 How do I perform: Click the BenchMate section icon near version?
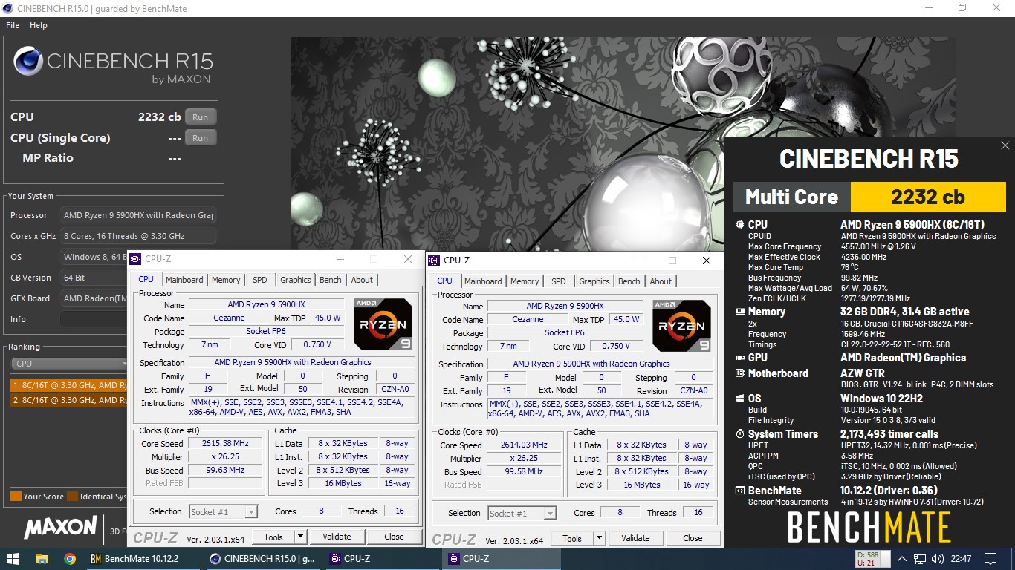[x=739, y=491]
